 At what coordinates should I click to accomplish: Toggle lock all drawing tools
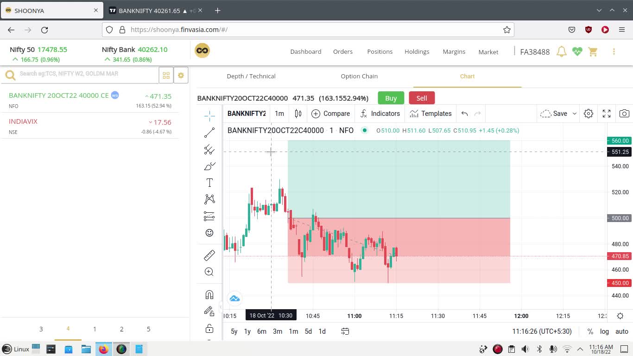[x=209, y=328]
